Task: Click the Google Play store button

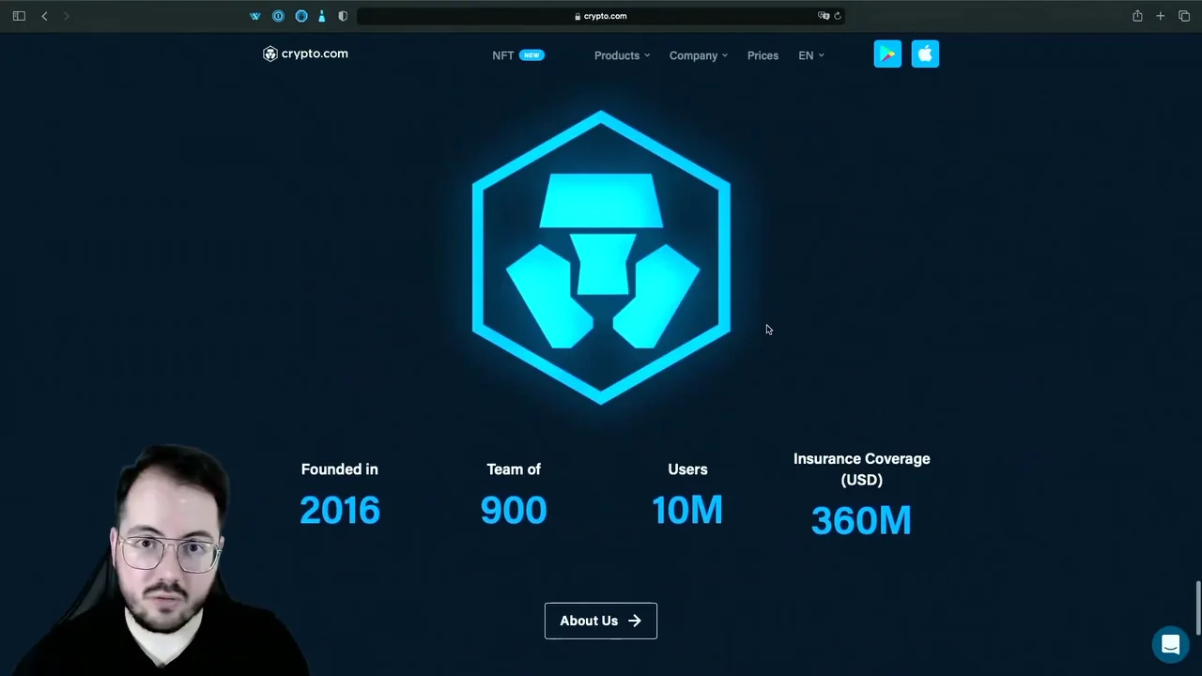Action: click(887, 54)
